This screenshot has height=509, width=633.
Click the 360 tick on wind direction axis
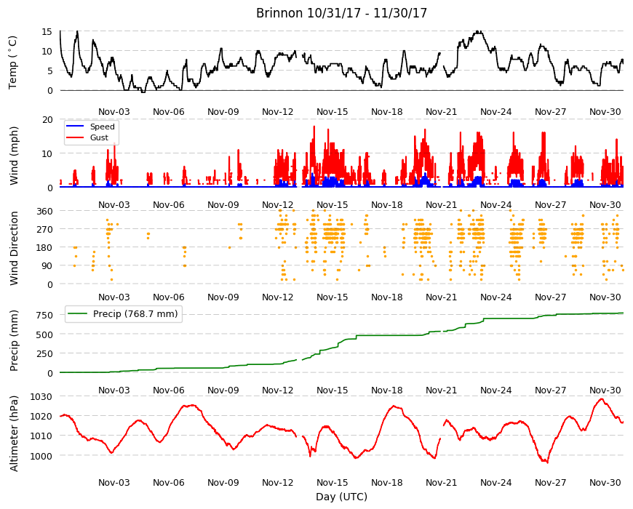(x=44, y=212)
